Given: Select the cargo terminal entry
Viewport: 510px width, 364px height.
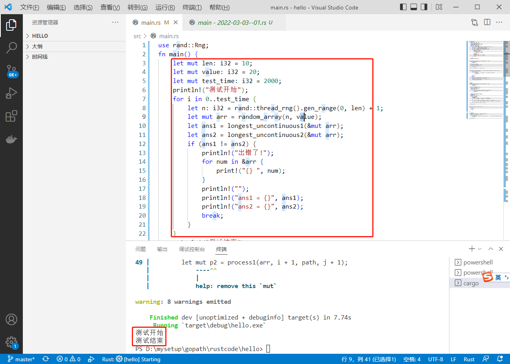Looking at the screenshot, I should click(479, 283).
